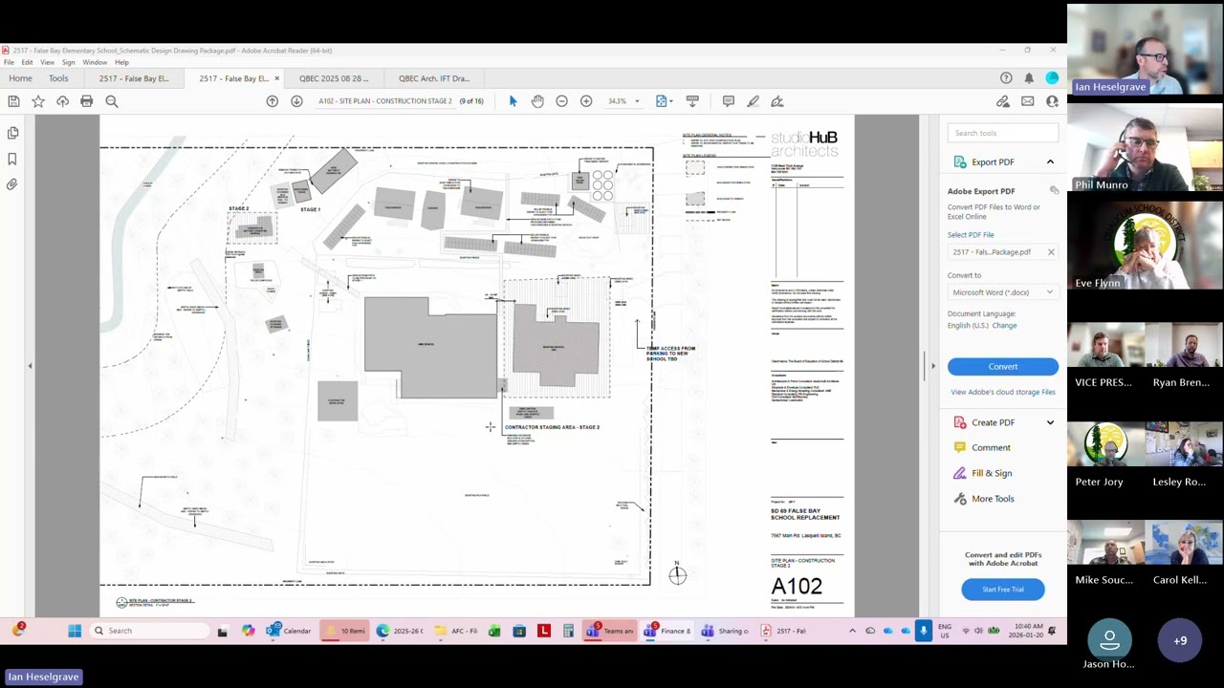Toggle the microphone in the system tray

(923, 631)
